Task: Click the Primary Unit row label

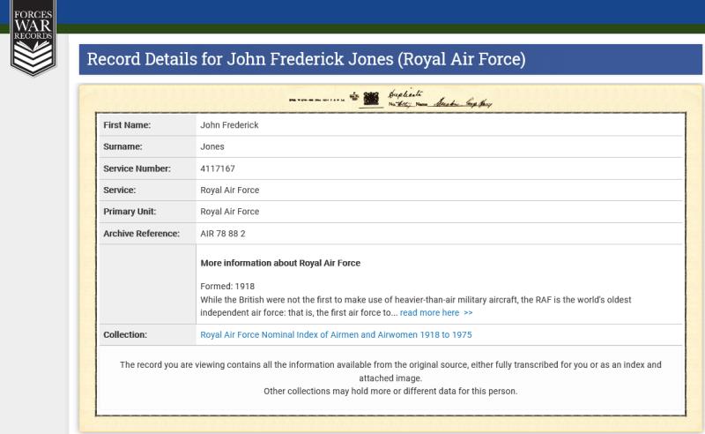Action: click(x=130, y=212)
